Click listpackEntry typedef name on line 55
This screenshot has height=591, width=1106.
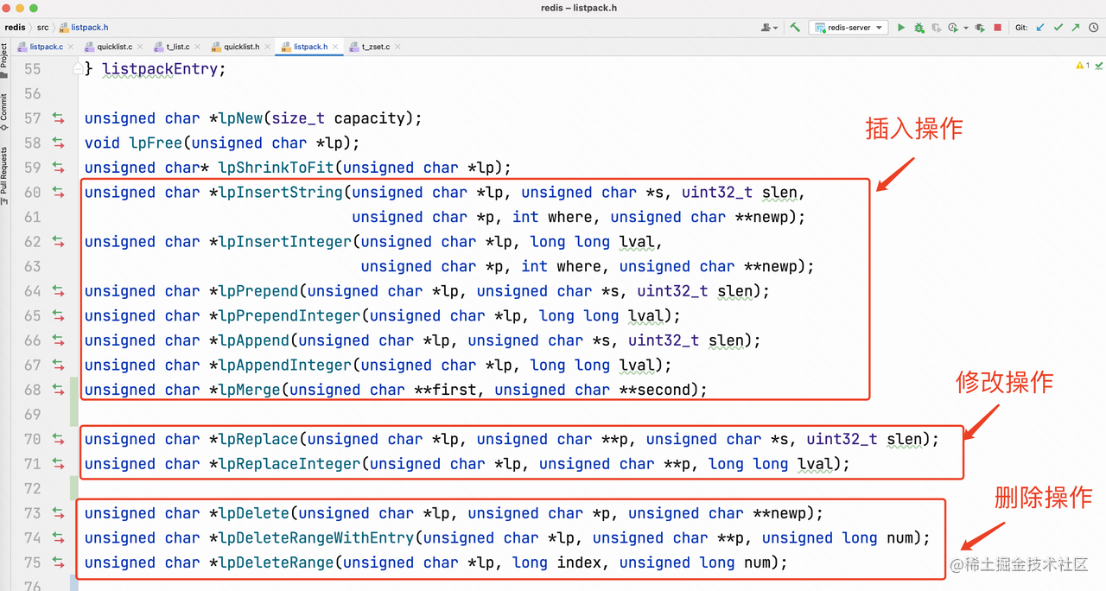point(159,68)
